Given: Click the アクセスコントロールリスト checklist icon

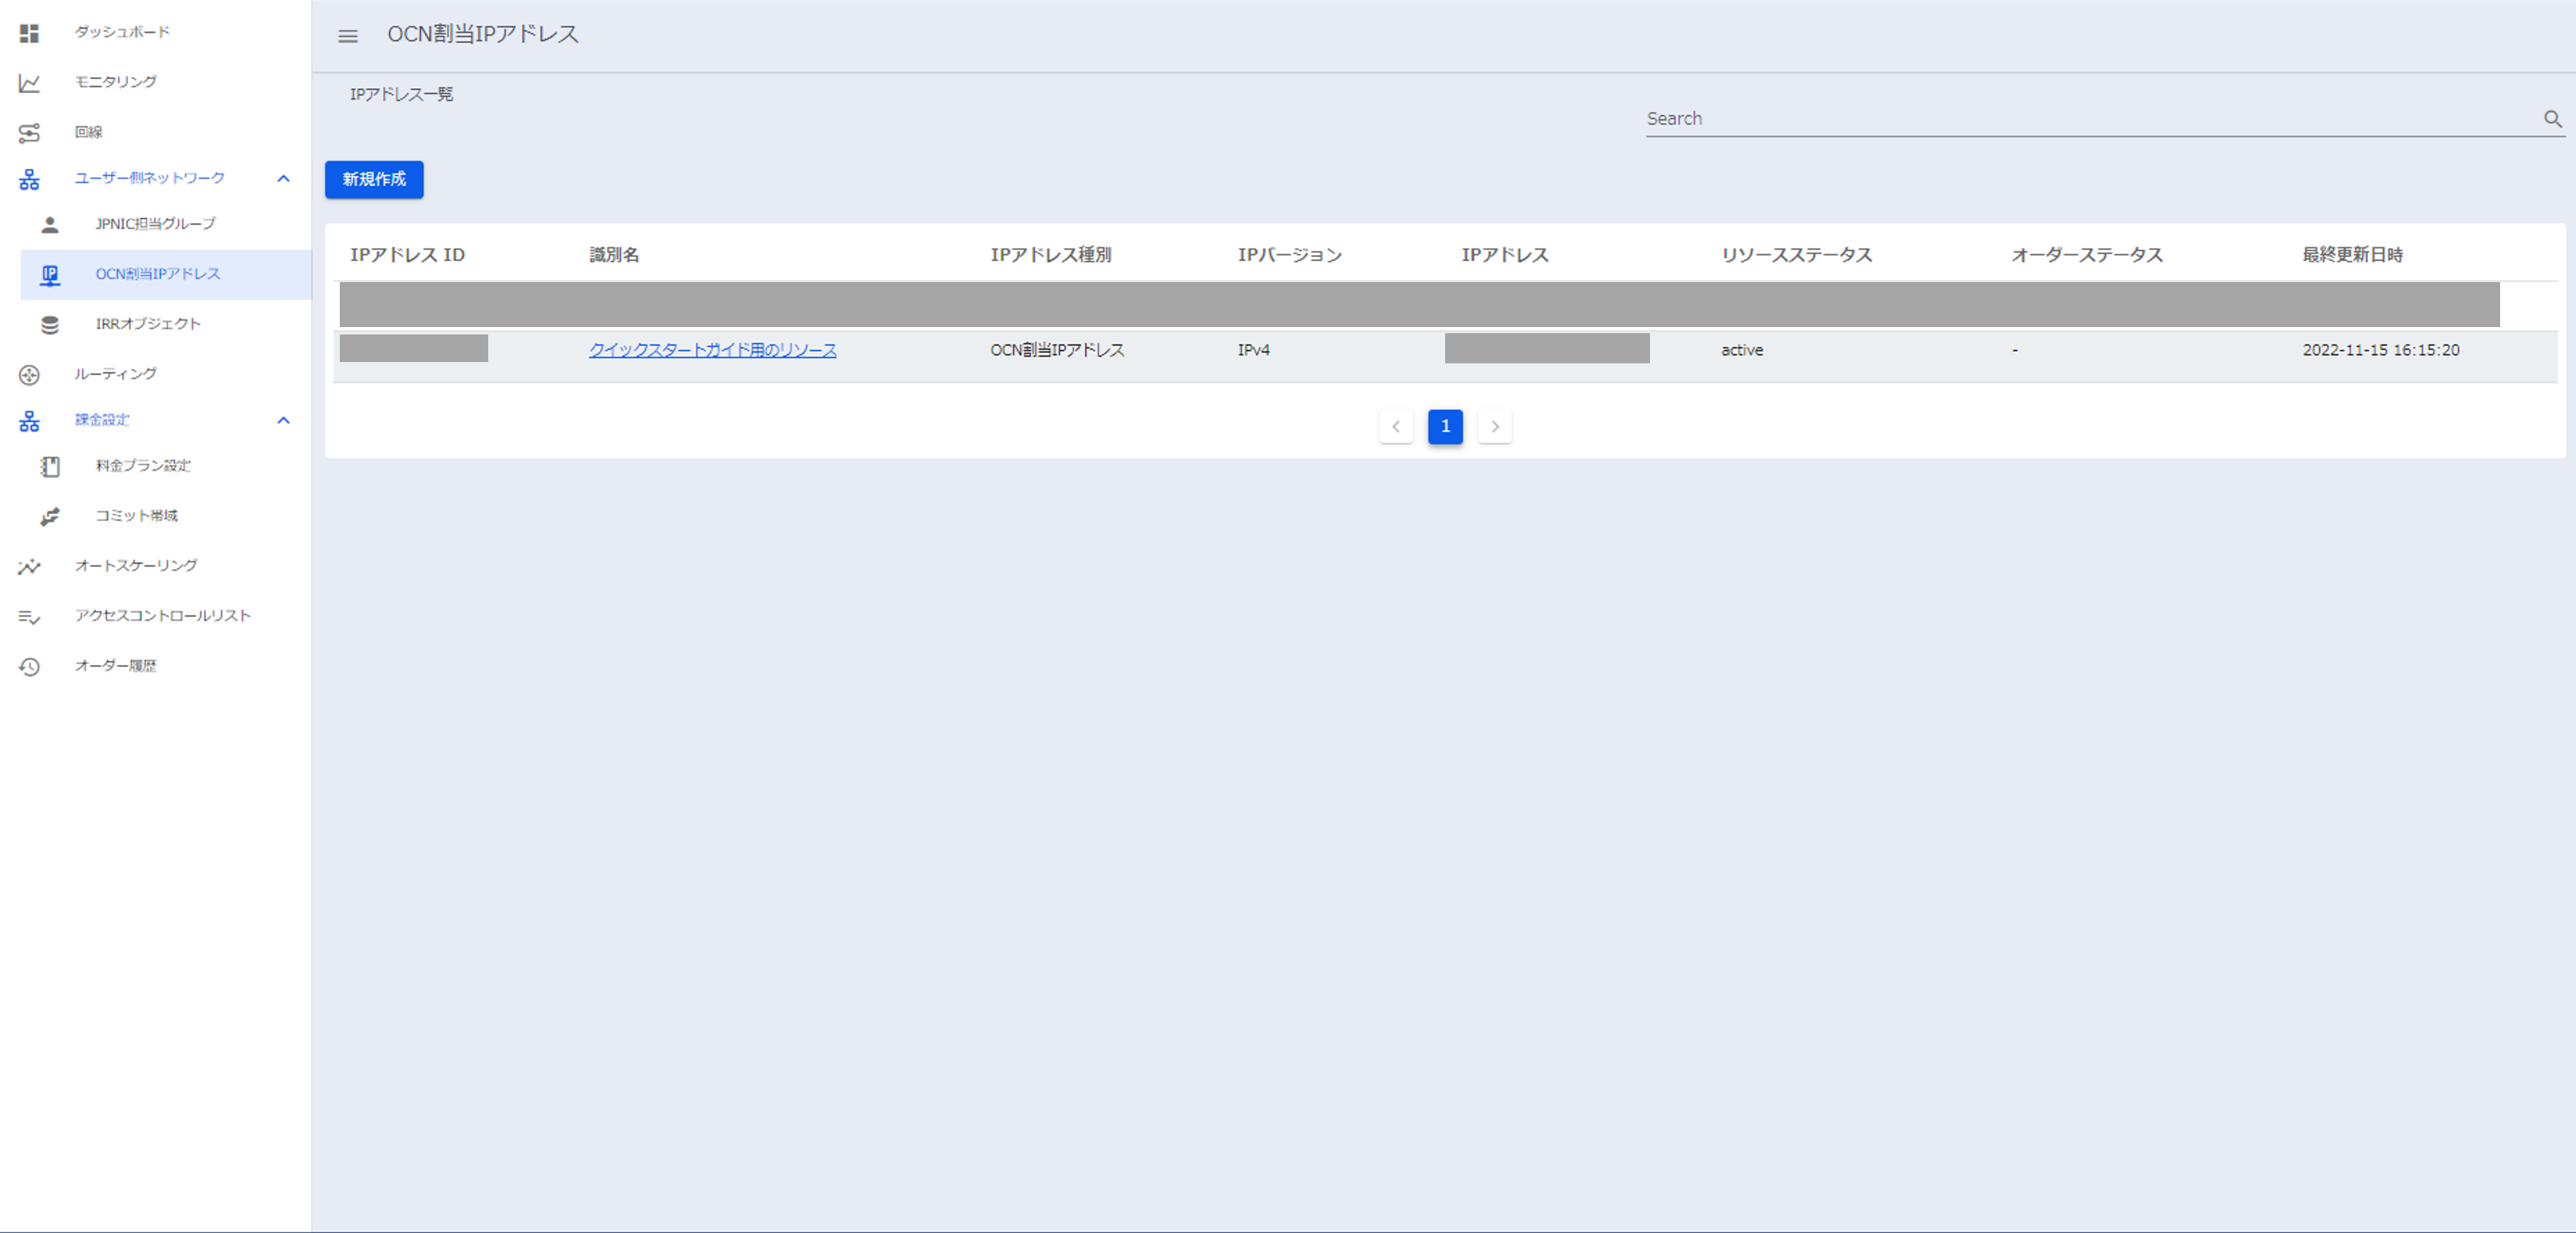Looking at the screenshot, I should click(x=29, y=616).
